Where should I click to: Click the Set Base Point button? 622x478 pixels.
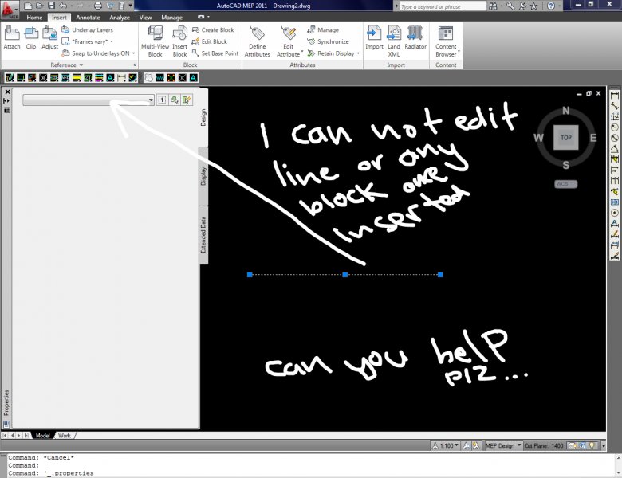point(215,53)
